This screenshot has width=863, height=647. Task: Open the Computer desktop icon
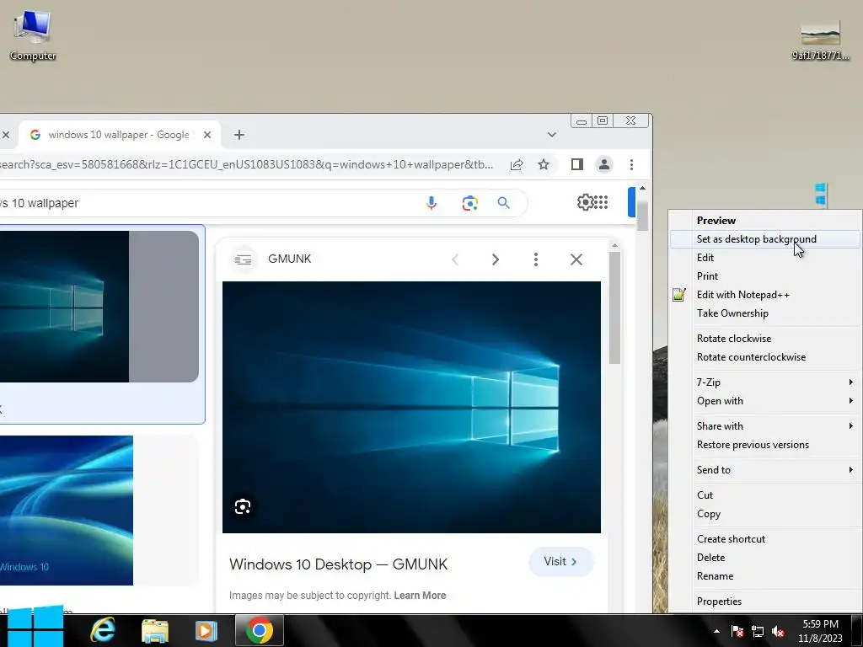[x=33, y=35]
